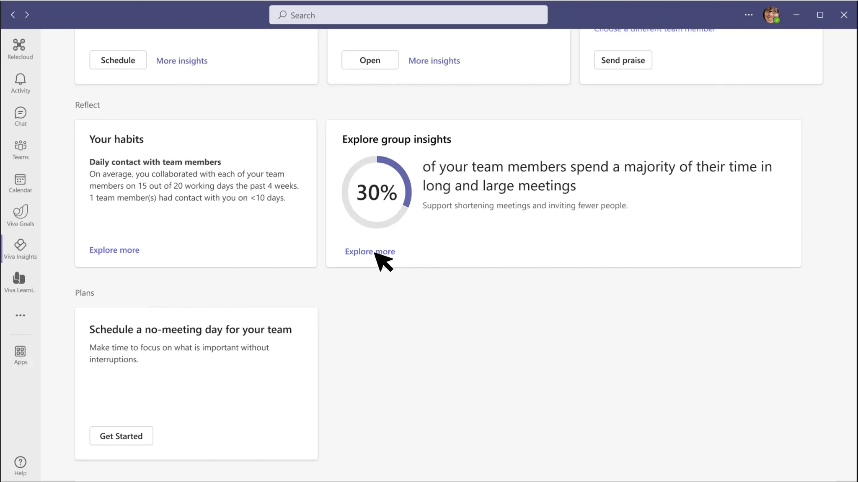Open Teams section icon
Screen dimensions: 858x482
20,149
